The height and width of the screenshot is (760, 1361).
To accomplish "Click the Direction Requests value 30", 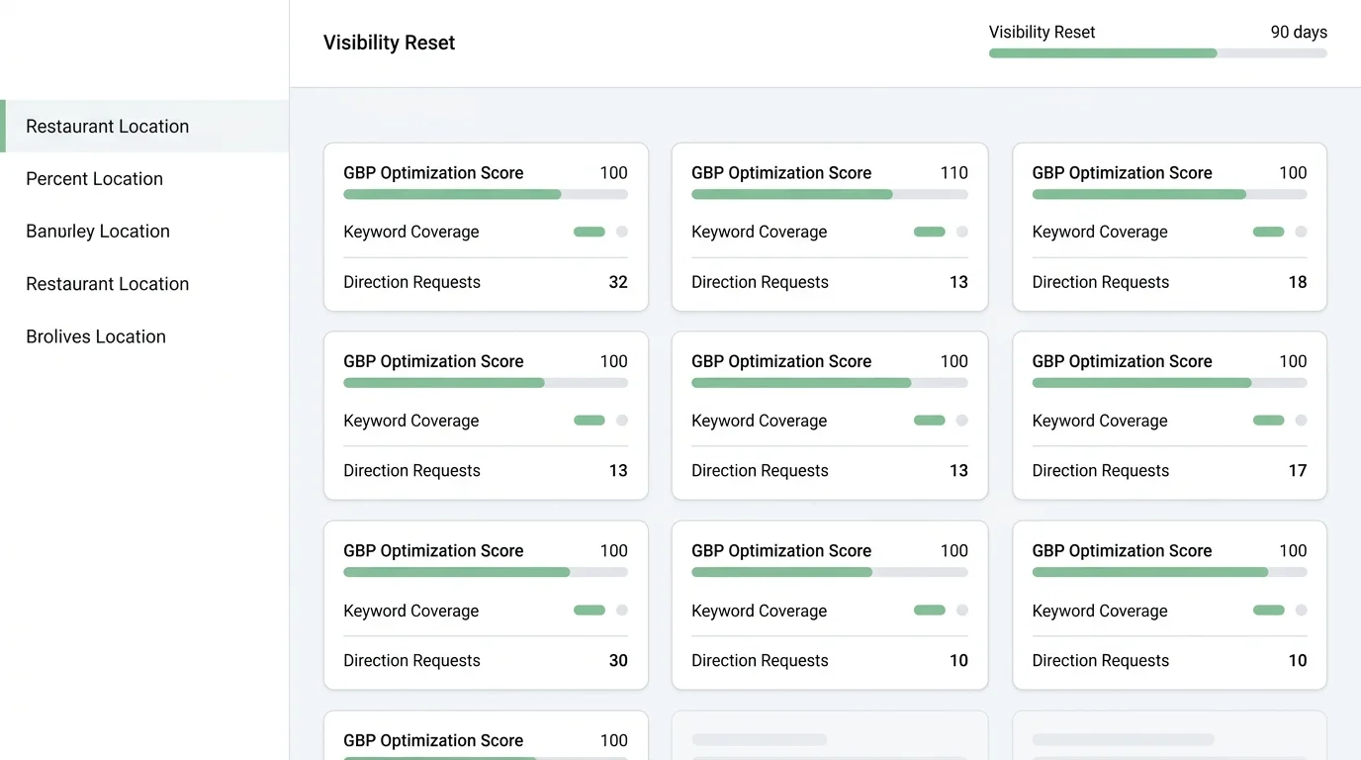I will pyautogui.click(x=618, y=661).
